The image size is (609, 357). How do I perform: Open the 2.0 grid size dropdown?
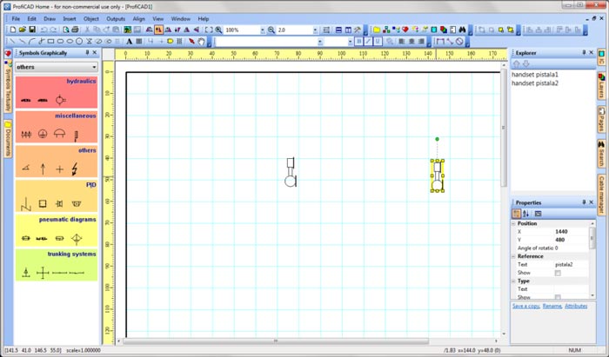[x=315, y=30]
